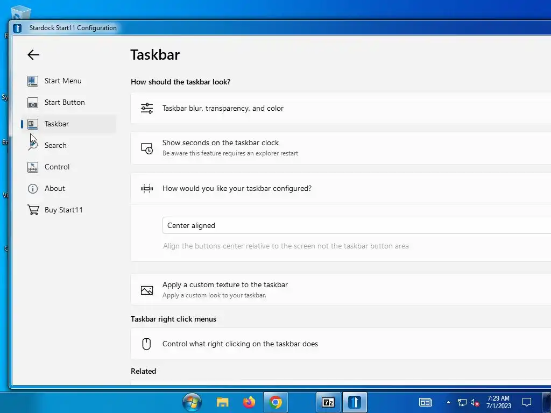Open the About page
Viewport: 551px width, 413px height.
[x=68, y=189]
